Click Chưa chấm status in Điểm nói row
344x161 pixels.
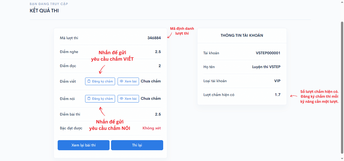tap(151, 98)
